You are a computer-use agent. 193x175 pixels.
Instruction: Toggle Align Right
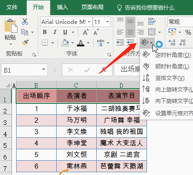140,32
